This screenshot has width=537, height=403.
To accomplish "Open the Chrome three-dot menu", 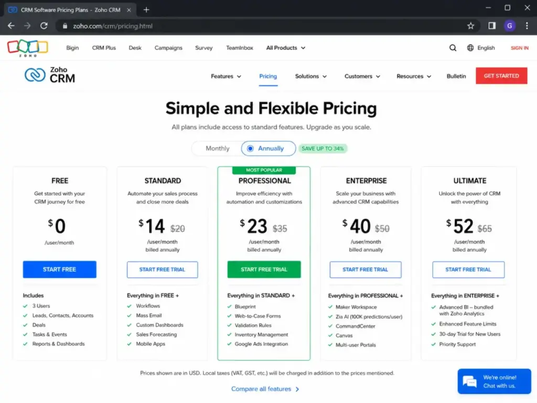I will tap(527, 26).
